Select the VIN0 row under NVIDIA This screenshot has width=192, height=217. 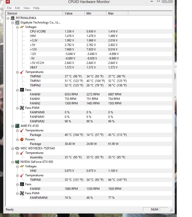pos(101,171)
